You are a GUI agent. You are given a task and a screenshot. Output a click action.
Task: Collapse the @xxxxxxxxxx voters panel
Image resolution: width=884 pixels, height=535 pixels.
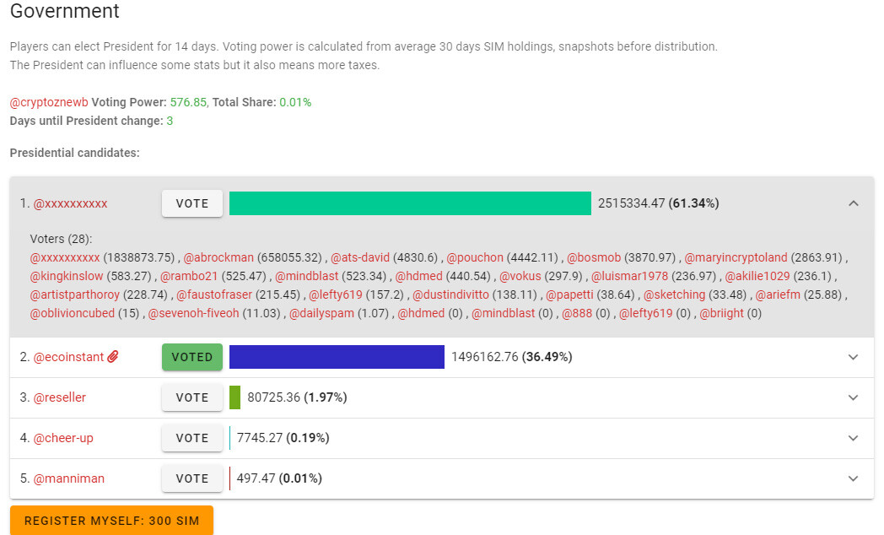click(853, 203)
